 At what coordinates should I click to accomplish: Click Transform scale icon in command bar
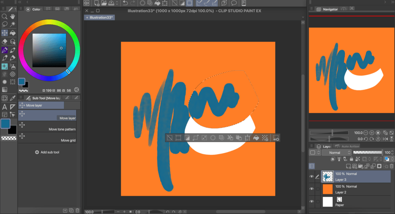click(x=165, y=3)
